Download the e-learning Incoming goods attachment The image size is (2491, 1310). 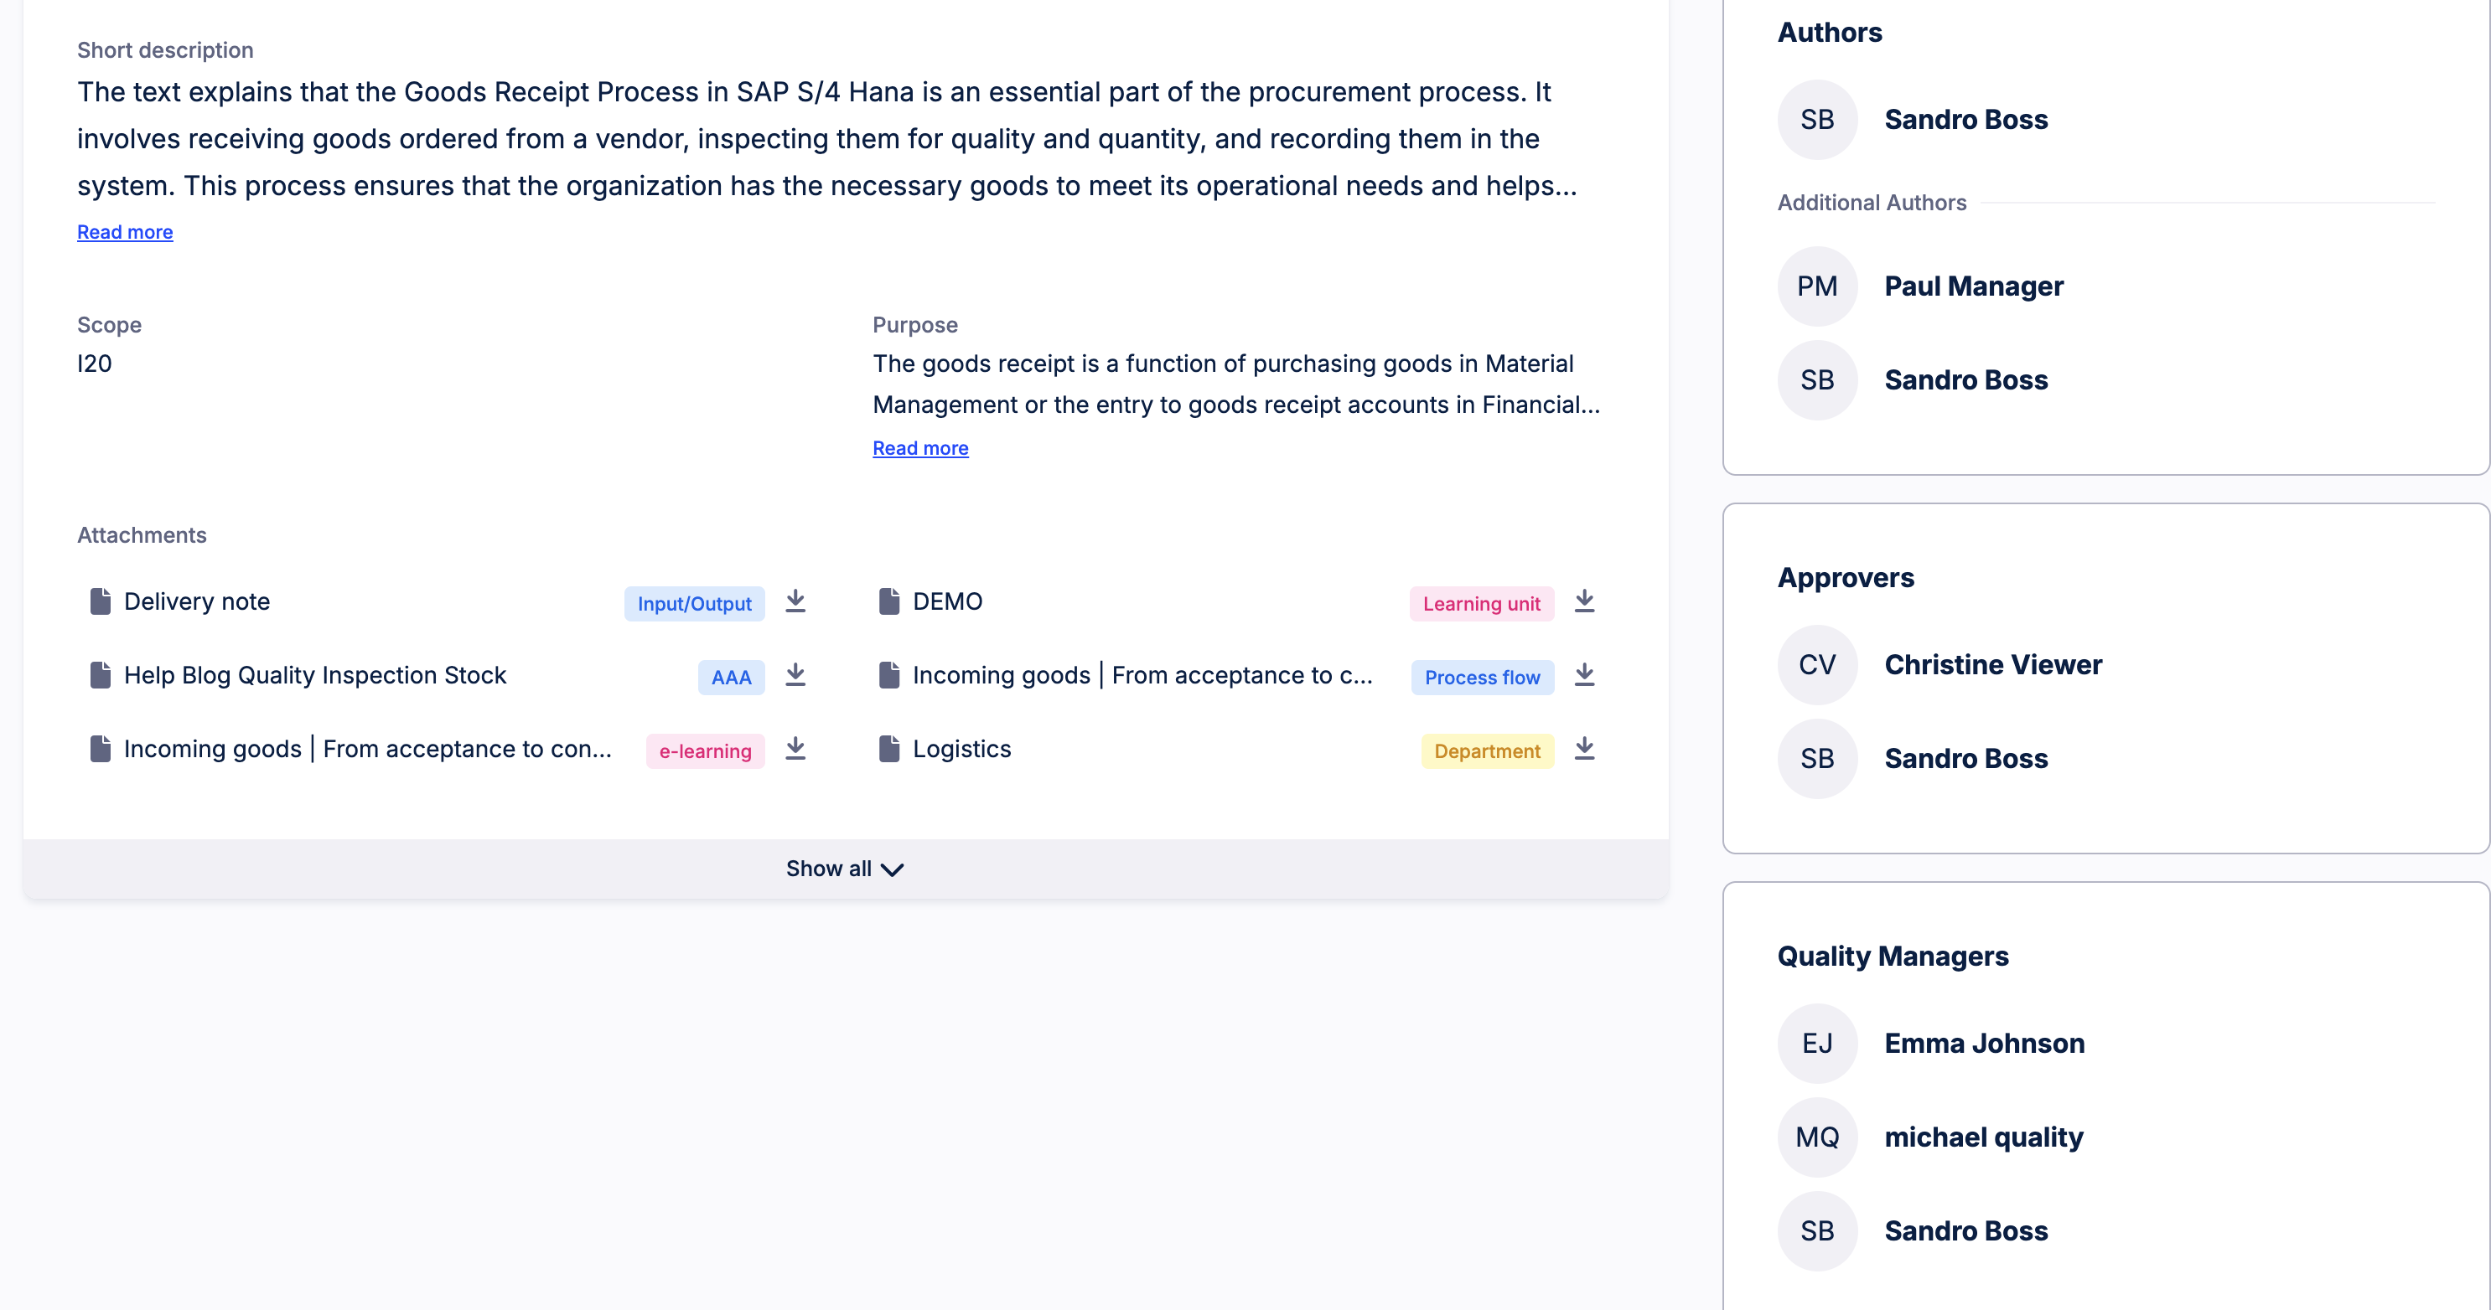click(x=795, y=749)
